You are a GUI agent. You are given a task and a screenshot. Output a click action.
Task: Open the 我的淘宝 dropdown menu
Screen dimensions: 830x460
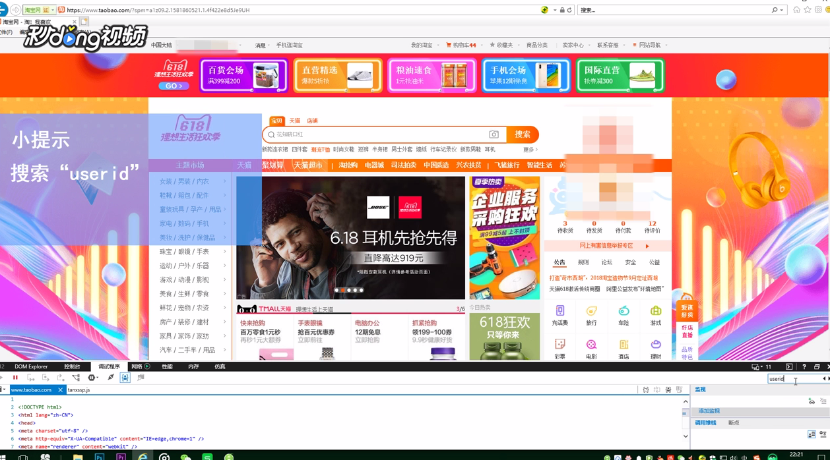click(424, 45)
